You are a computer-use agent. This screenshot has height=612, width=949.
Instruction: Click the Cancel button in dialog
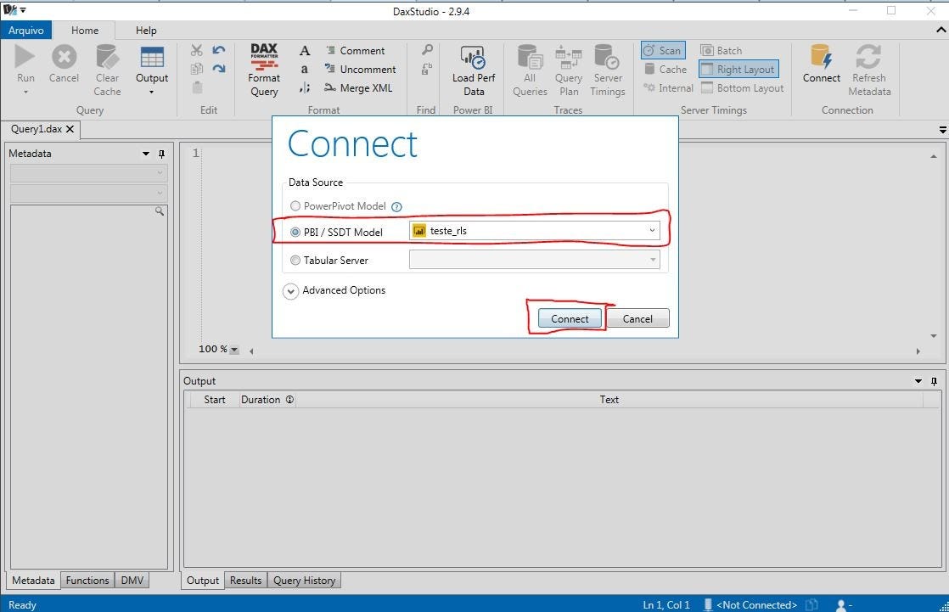637,318
